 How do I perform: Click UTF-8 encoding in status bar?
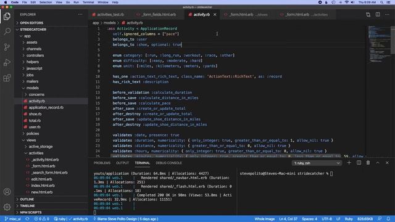click(x=326, y=219)
